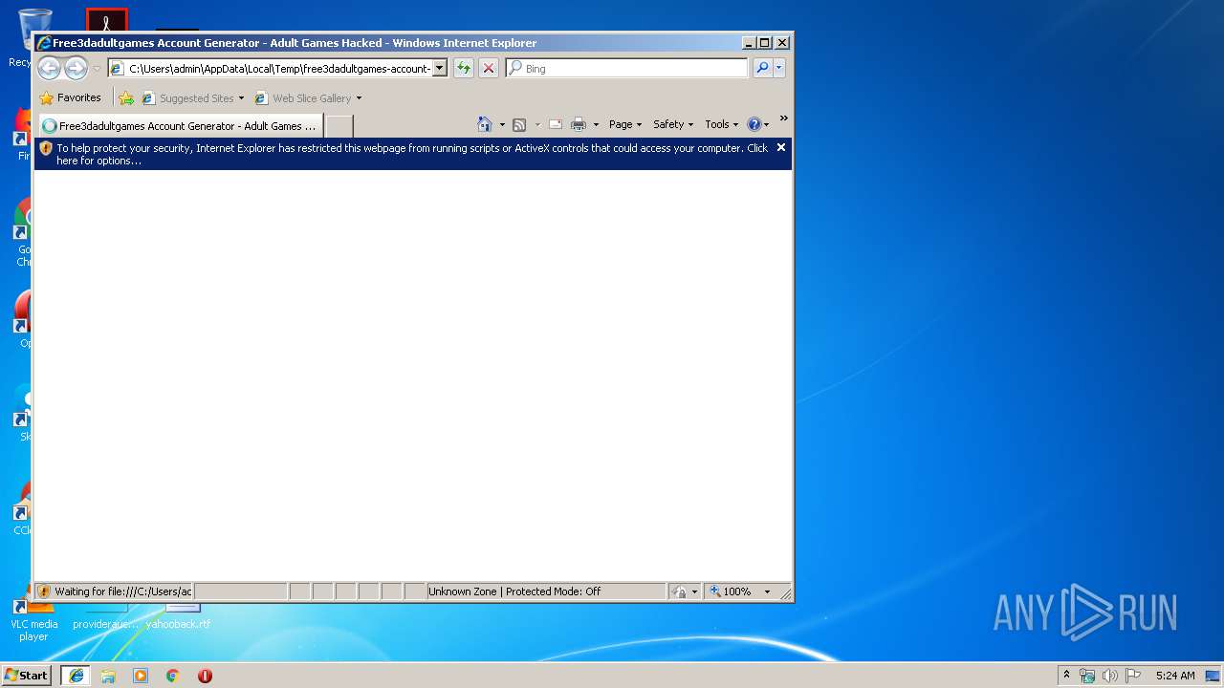This screenshot has height=688, width=1224.
Task: Click Unknown Zone Protected Mode status text
Action: tap(514, 591)
